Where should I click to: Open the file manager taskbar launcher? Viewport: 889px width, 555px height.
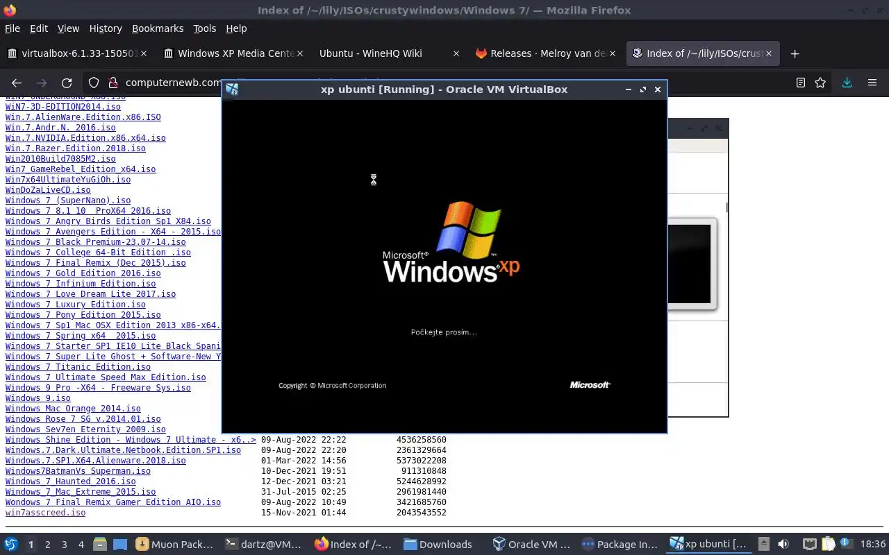tap(100, 545)
